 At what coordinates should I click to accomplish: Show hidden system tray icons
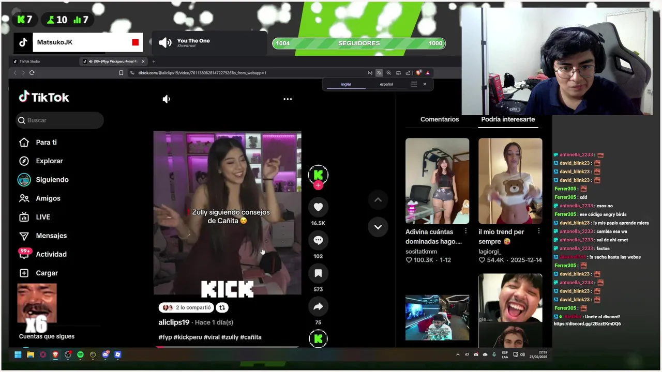tap(458, 354)
